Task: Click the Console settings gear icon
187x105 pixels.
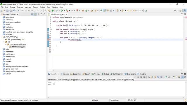Action: [x=185, y=77]
